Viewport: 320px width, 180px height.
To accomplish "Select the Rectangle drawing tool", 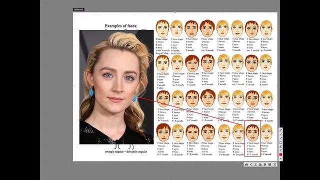I will [x=280, y=142].
